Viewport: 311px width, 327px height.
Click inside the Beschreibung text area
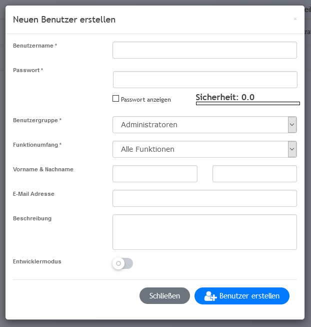(x=204, y=232)
